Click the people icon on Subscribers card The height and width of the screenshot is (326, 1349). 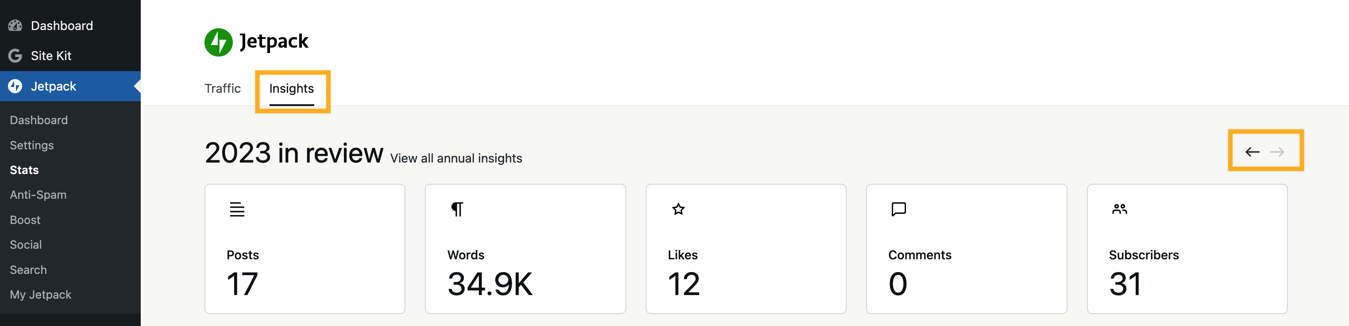click(1119, 209)
